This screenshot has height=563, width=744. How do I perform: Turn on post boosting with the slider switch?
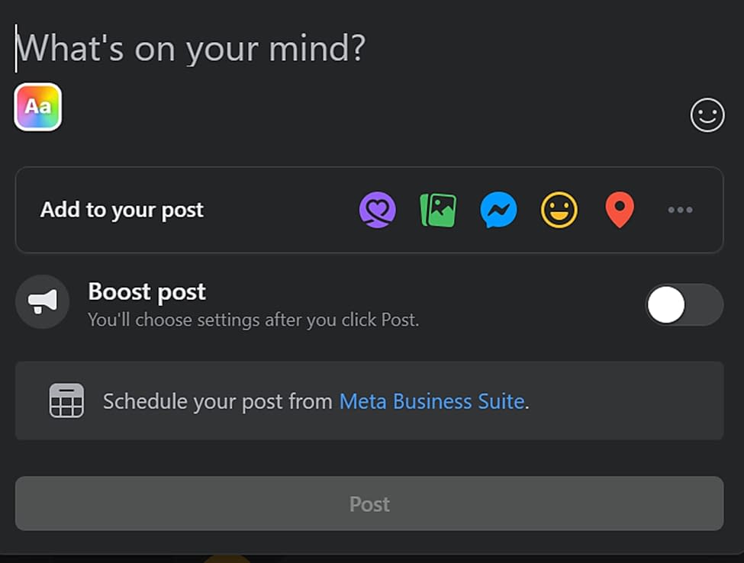684,304
